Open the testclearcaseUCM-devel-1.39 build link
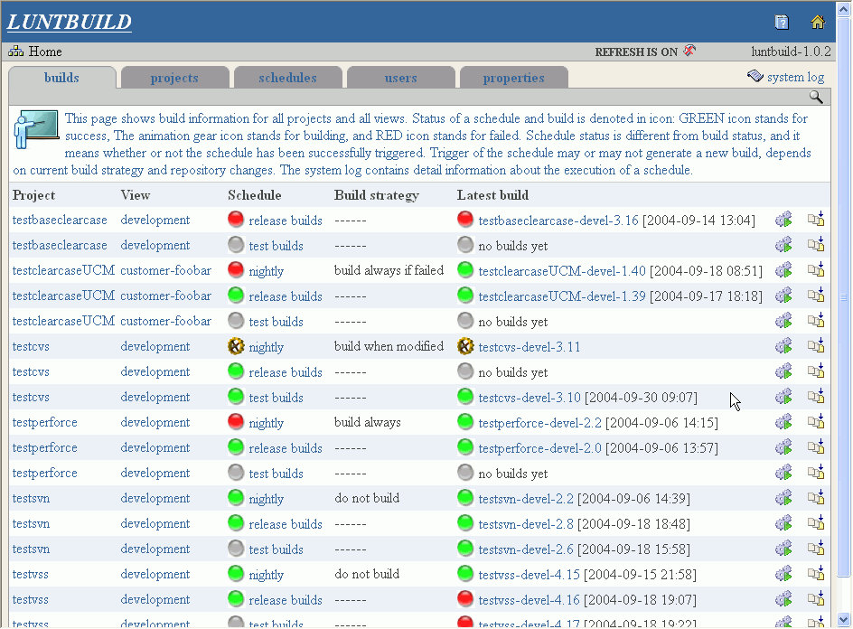The image size is (853, 629). [562, 296]
